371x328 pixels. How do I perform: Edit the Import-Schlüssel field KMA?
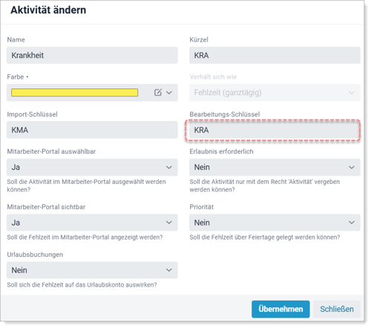[92, 130]
